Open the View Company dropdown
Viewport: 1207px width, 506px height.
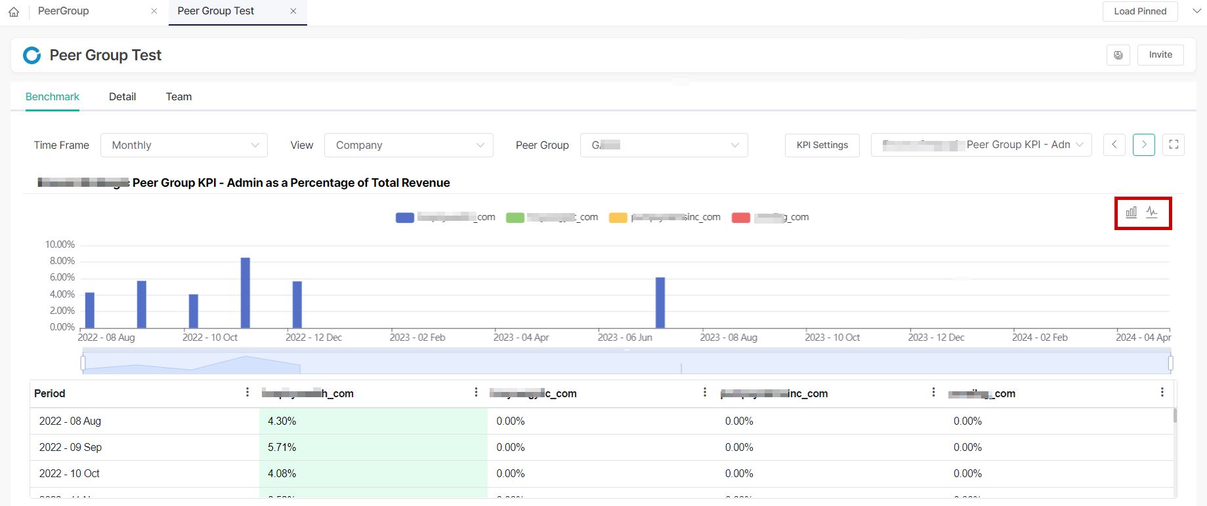tap(408, 146)
